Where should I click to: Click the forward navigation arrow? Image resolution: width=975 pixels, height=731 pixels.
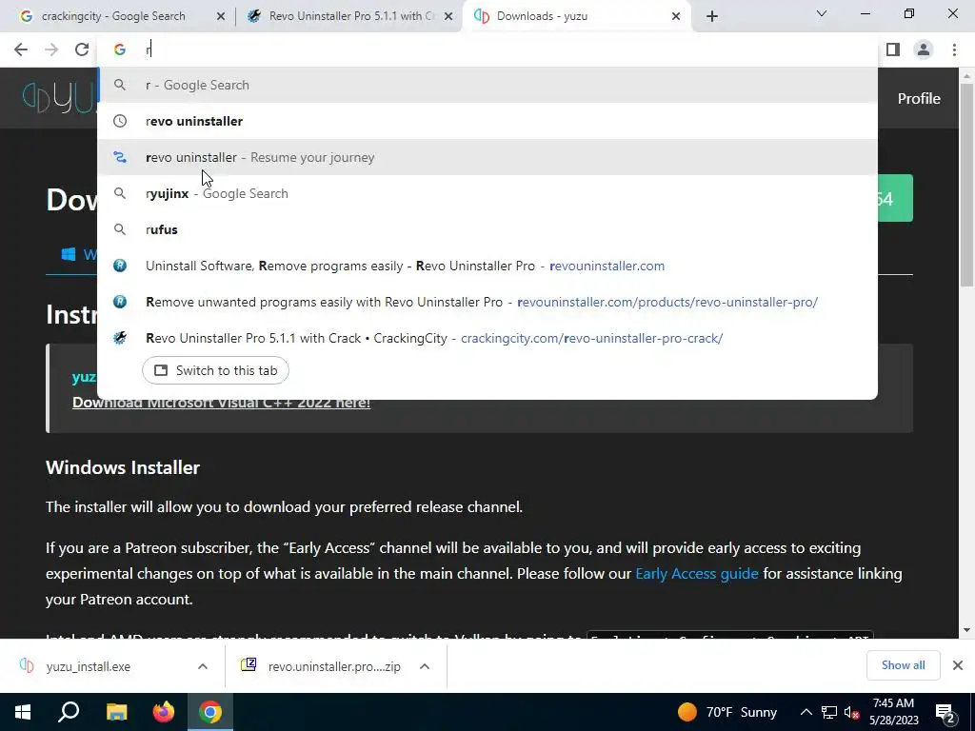click(51, 49)
